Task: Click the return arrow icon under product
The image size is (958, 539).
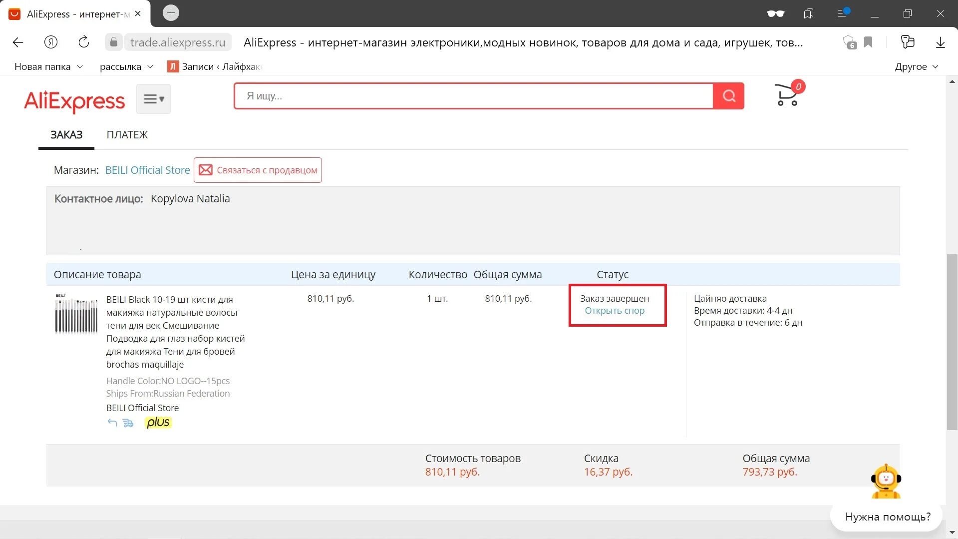Action: pos(112,423)
